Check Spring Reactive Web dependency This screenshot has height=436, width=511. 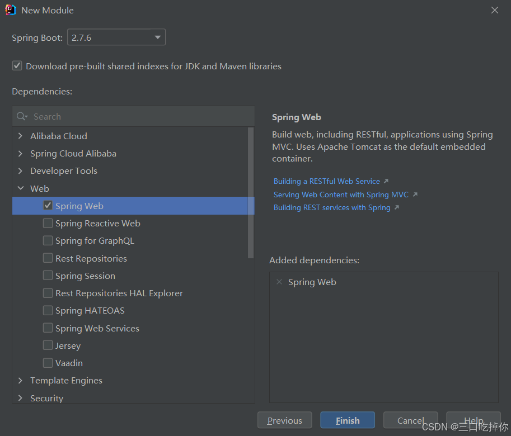48,223
